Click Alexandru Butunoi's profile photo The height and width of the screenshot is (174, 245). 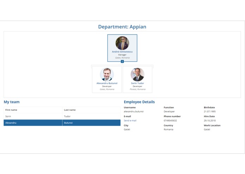pyautogui.click(x=107, y=75)
